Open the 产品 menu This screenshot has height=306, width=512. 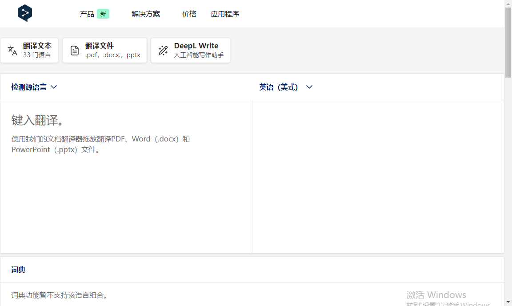[x=87, y=14]
